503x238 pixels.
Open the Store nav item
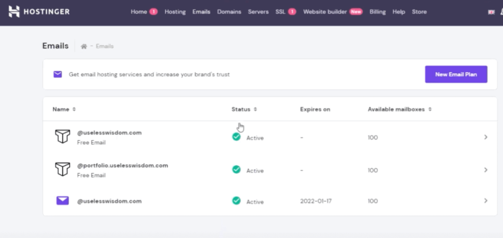(419, 12)
